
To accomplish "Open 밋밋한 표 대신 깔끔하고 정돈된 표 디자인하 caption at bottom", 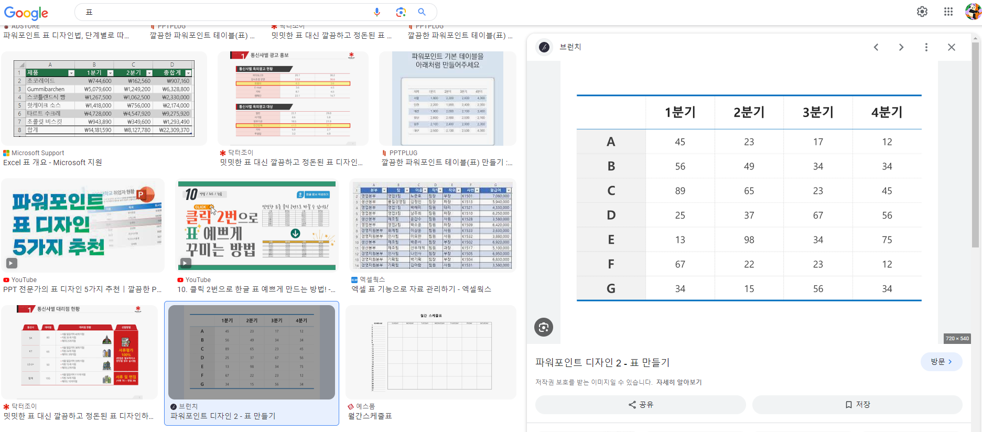I will tap(78, 416).
